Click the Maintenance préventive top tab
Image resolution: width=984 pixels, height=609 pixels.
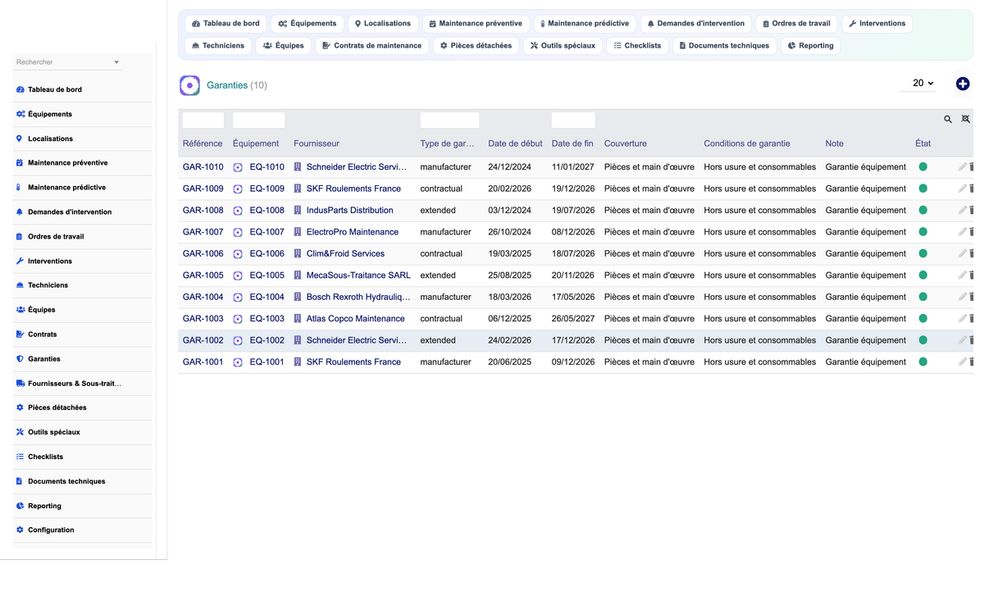point(476,24)
